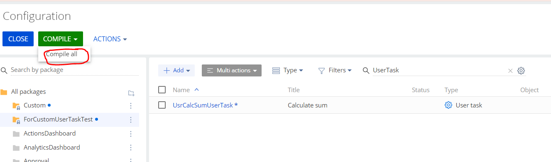Open the Type filter menu

tap(287, 70)
